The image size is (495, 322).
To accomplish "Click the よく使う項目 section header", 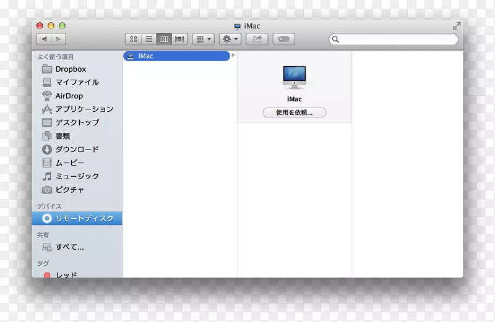I will click(x=55, y=57).
